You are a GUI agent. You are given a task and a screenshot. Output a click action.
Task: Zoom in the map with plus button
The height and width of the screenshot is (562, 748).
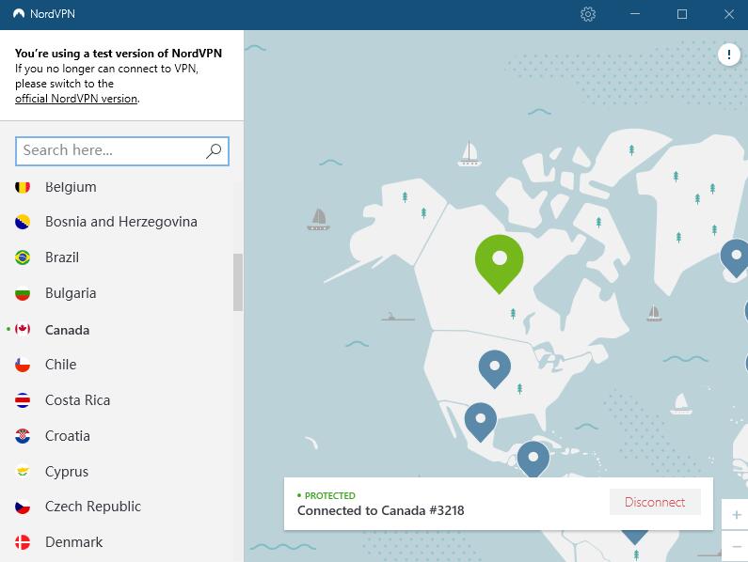[736, 515]
